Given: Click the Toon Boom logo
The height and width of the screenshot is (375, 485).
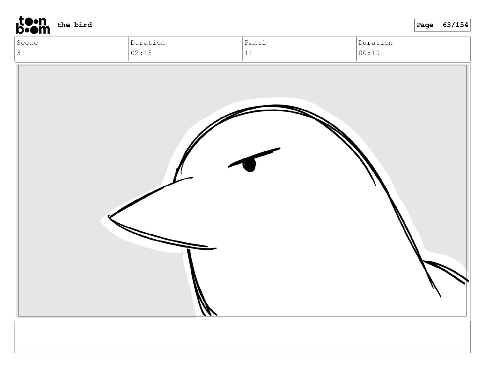Looking at the screenshot, I should point(33,25).
